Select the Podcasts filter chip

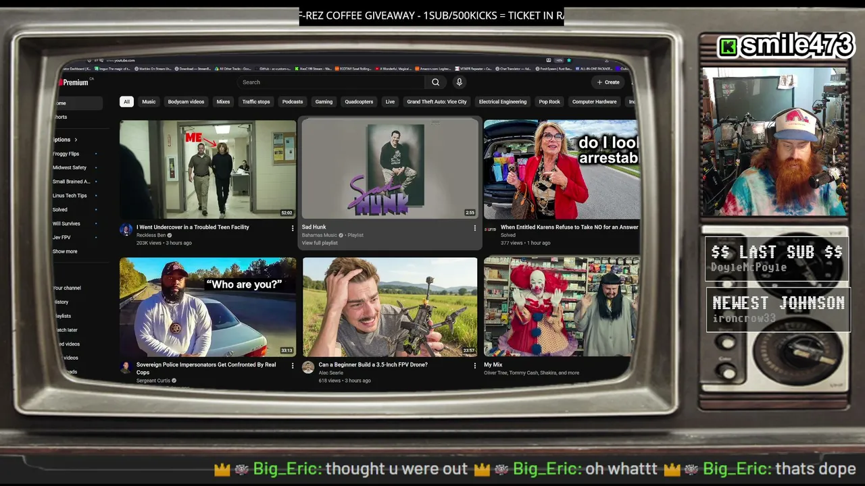click(293, 102)
